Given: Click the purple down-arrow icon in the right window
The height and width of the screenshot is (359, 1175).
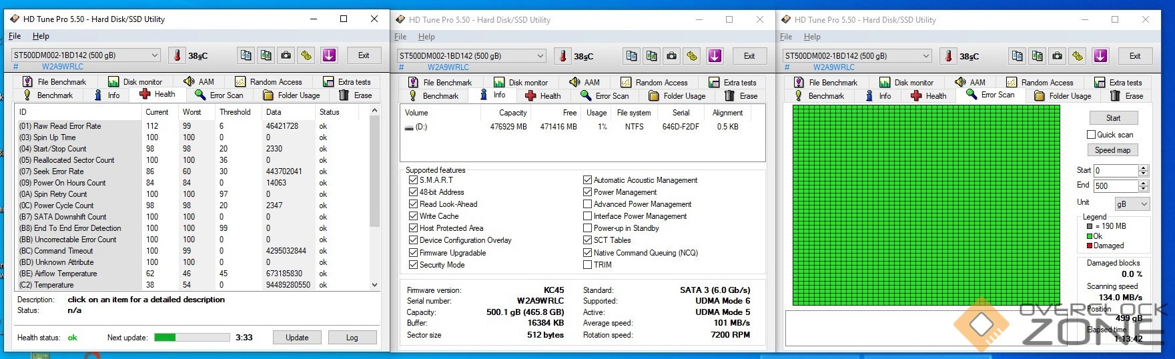Looking at the screenshot, I should click(x=1100, y=56).
